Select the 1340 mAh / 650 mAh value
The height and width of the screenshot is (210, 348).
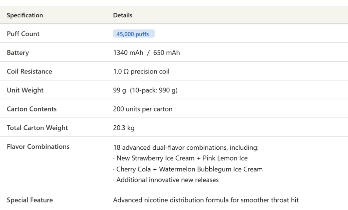pyautogui.click(x=146, y=52)
